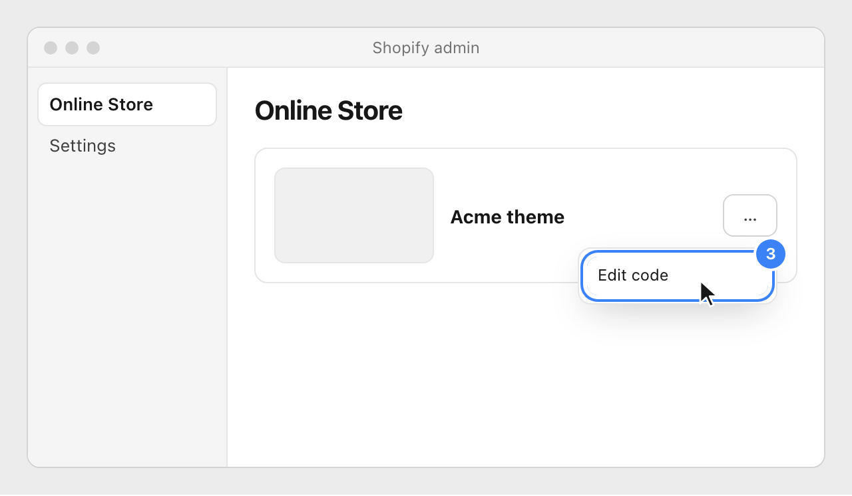Choose Edit code from the dropdown

pyautogui.click(x=678, y=275)
